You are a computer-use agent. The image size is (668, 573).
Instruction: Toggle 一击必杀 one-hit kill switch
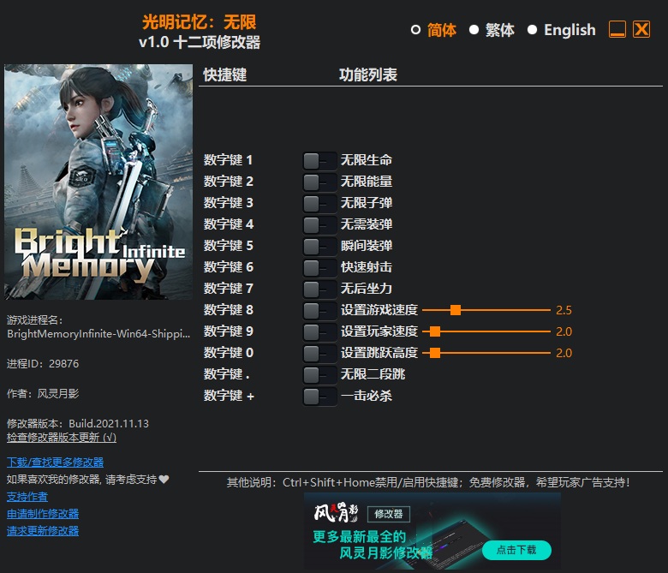(x=319, y=397)
